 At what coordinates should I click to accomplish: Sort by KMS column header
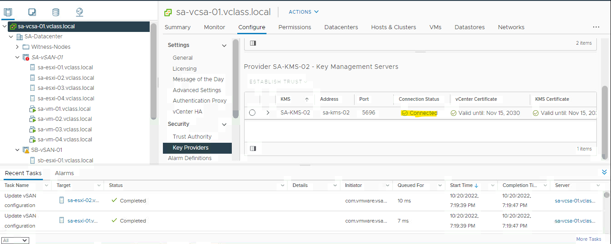pos(285,99)
